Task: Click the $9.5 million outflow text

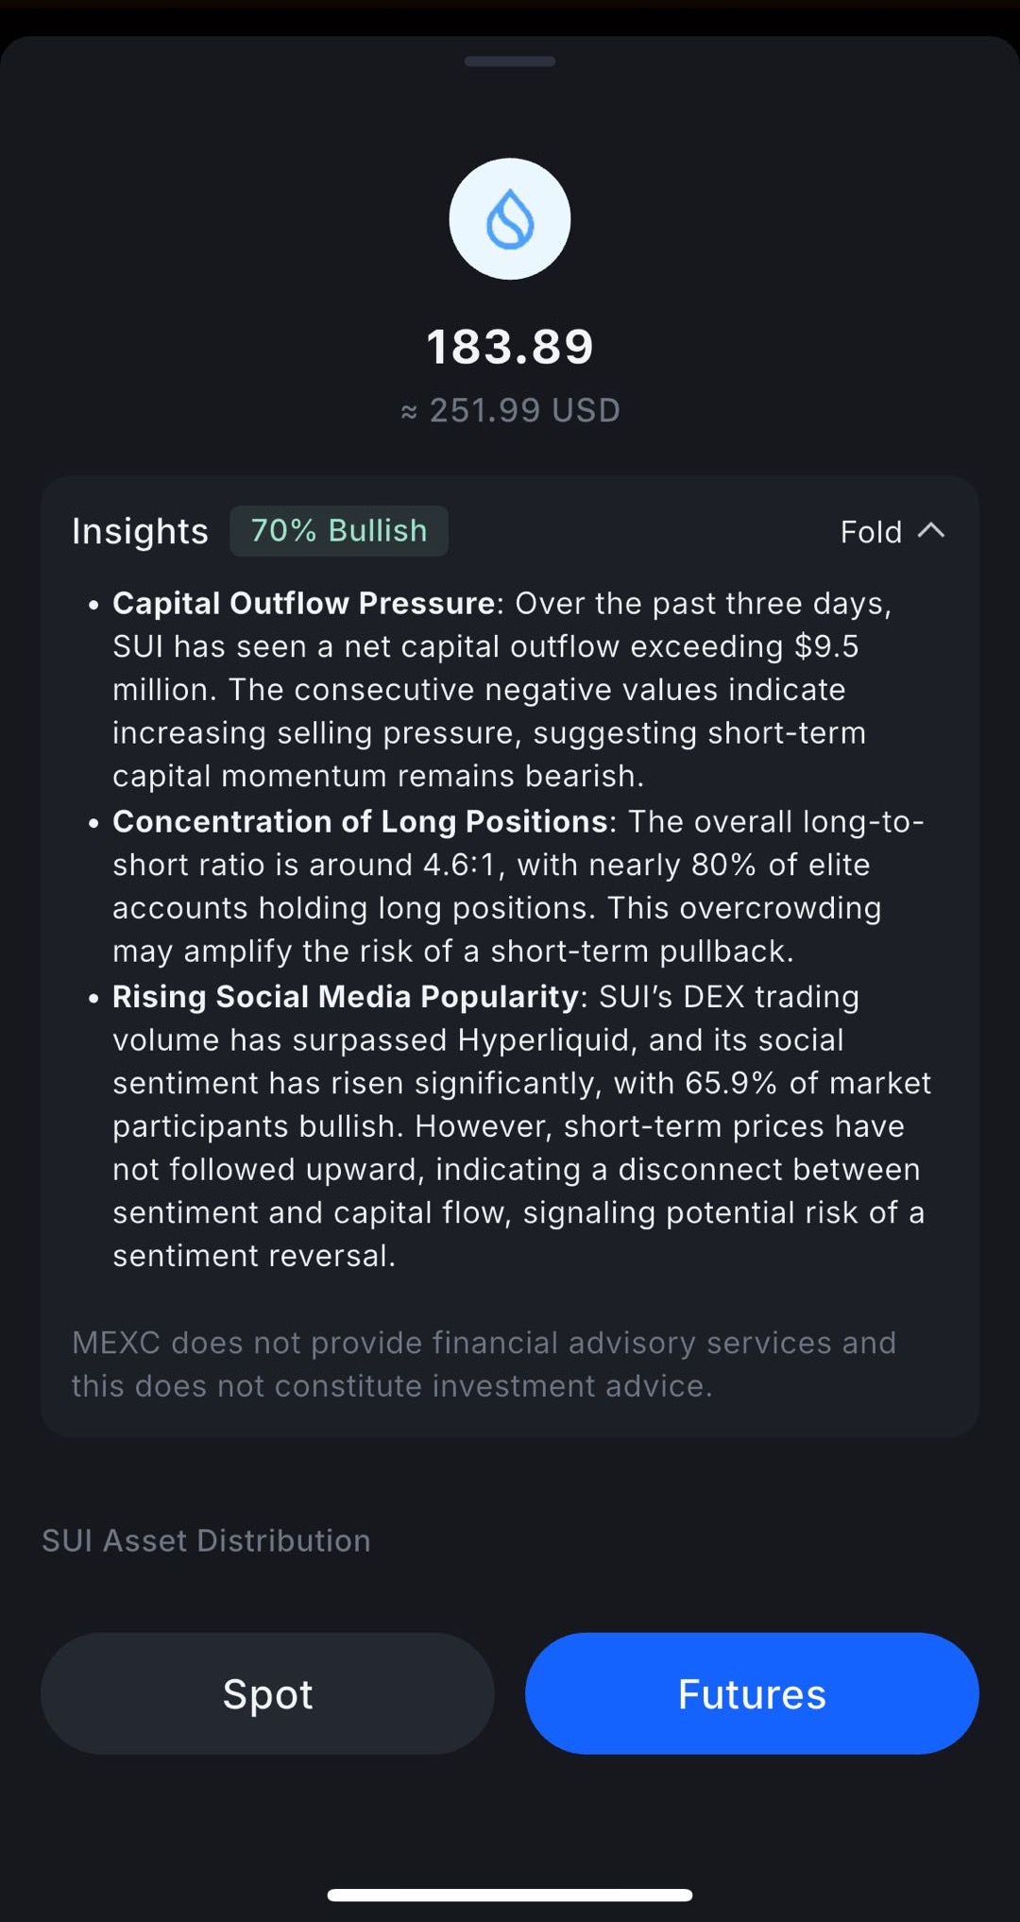Action: click(825, 646)
